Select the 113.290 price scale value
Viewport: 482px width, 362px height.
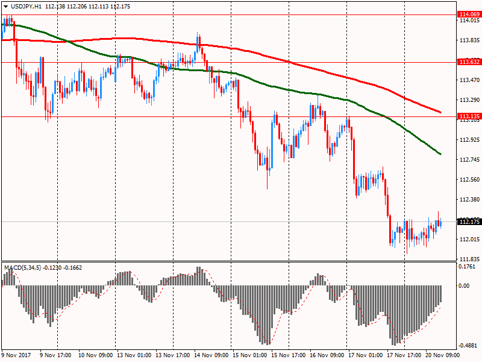click(x=469, y=100)
